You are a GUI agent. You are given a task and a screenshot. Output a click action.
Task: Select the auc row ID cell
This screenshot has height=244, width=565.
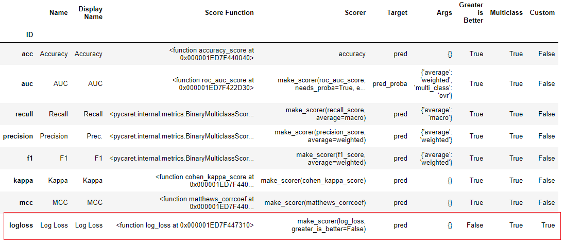coord(27,83)
